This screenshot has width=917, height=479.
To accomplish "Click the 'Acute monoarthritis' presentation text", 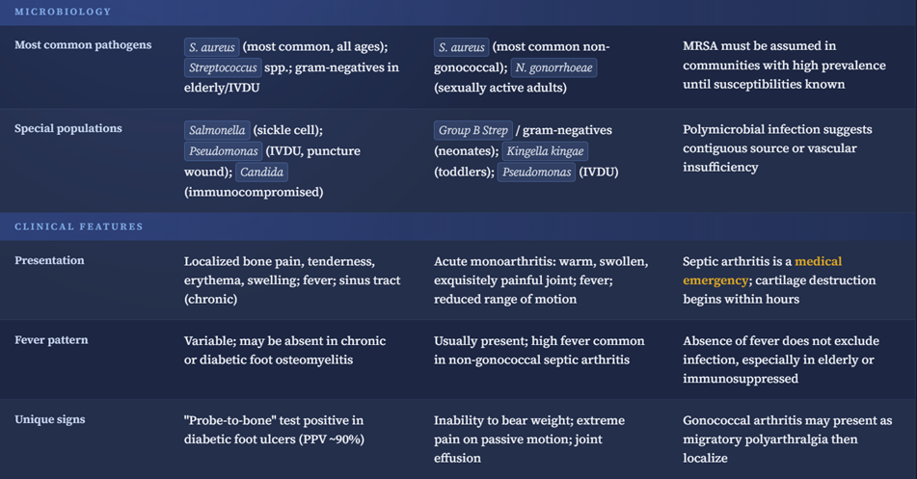I will (x=541, y=279).
